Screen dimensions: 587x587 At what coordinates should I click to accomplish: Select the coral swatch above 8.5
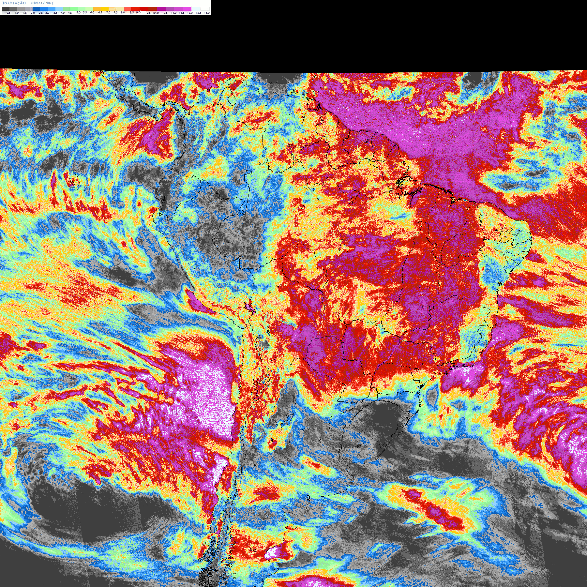click(128, 9)
